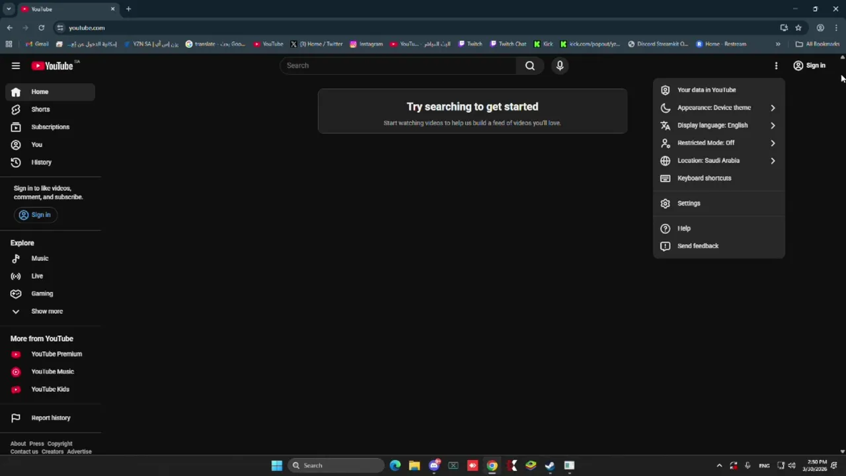Open the Gaming explore section
846x476 pixels.
pyautogui.click(x=50, y=294)
